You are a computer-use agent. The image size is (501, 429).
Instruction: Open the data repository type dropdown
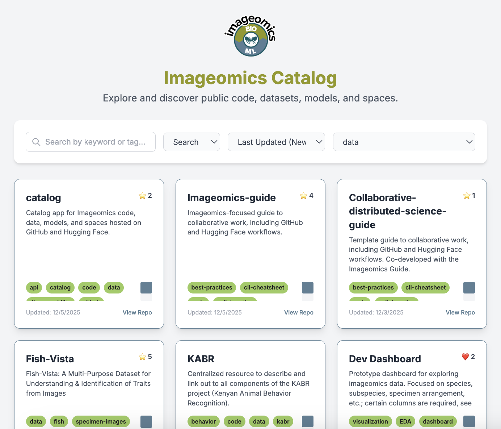click(x=404, y=142)
